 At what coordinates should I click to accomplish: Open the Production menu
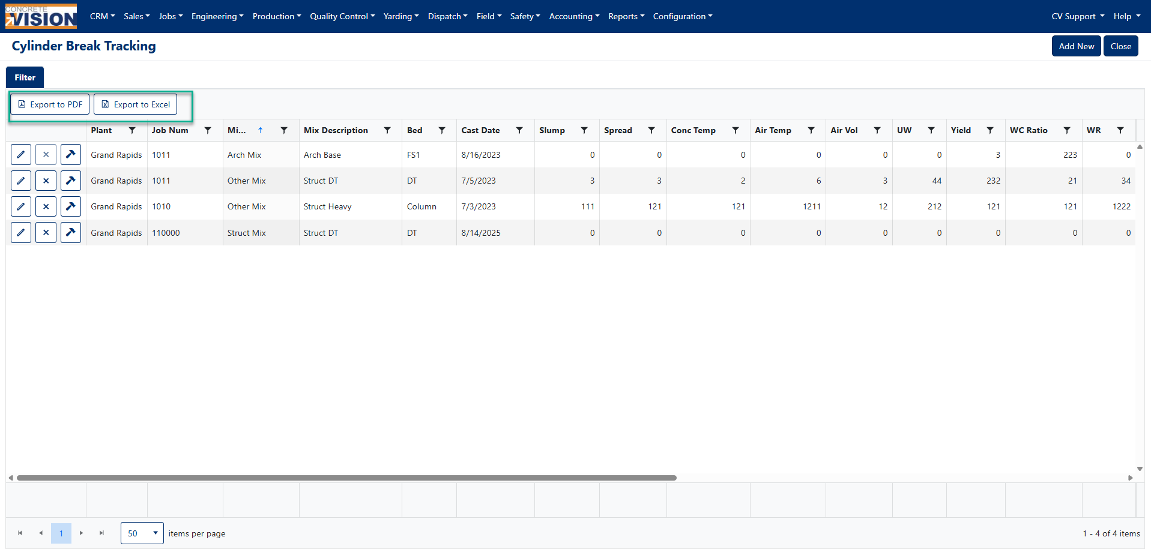277,16
